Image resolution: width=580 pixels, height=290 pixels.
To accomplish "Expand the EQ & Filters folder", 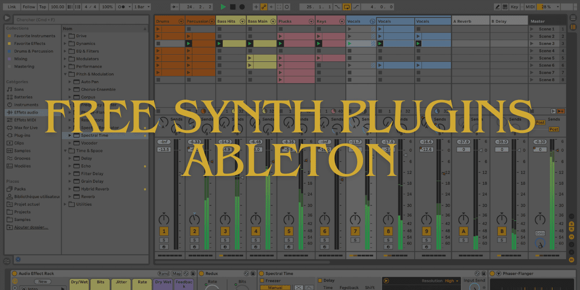I will [x=65, y=51].
